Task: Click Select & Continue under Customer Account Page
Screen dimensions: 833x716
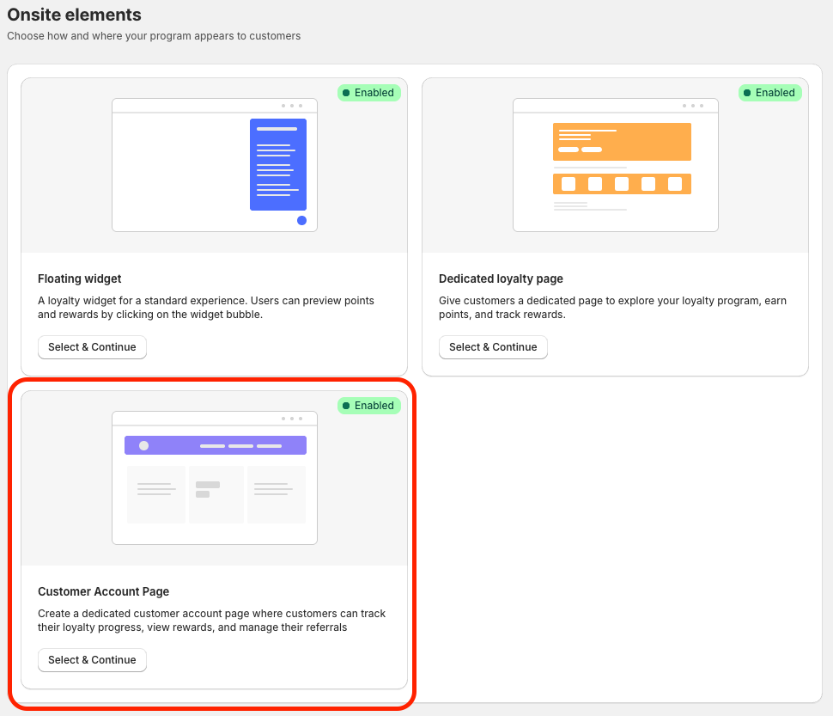Action: pyautogui.click(x=92, y=659)
